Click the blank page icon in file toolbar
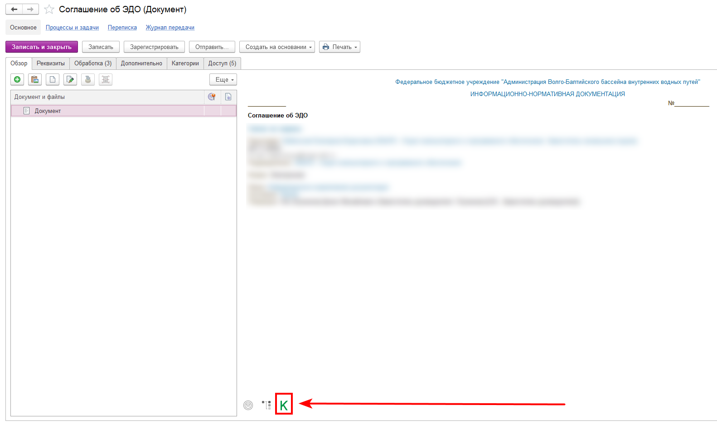 point(53,80)
